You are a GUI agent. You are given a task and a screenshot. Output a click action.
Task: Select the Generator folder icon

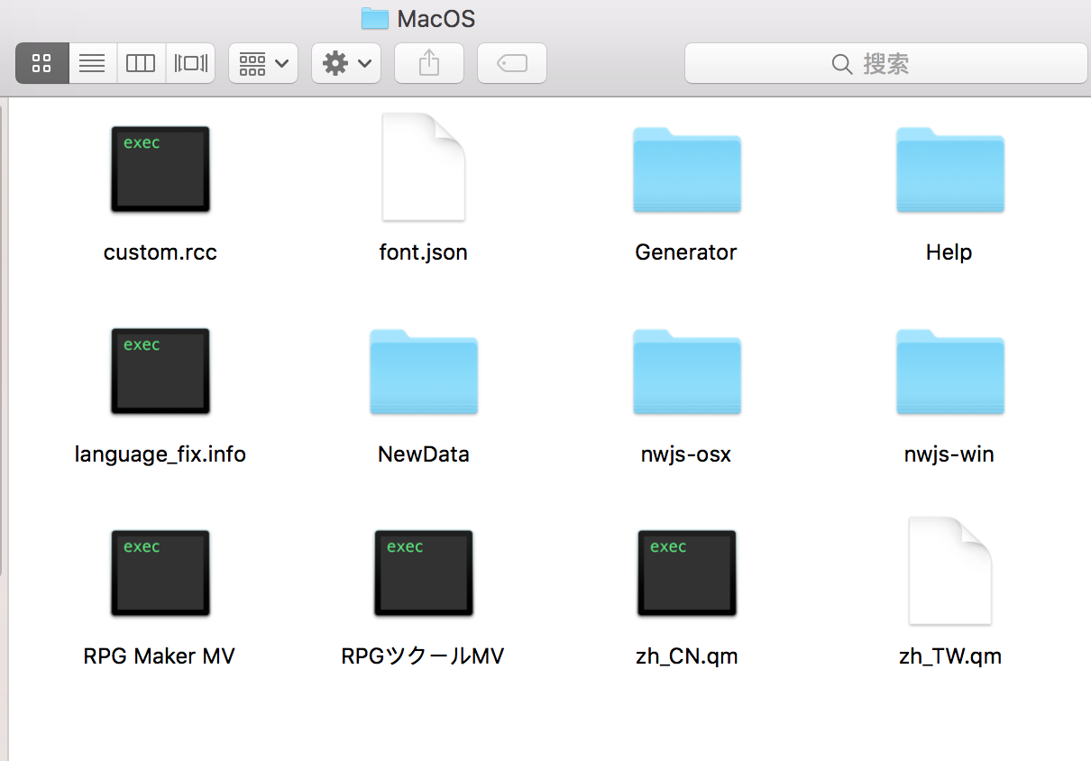(x=687, y=170)
